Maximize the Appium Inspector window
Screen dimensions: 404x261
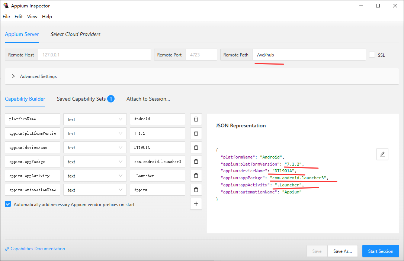click(x=378, y=6)
